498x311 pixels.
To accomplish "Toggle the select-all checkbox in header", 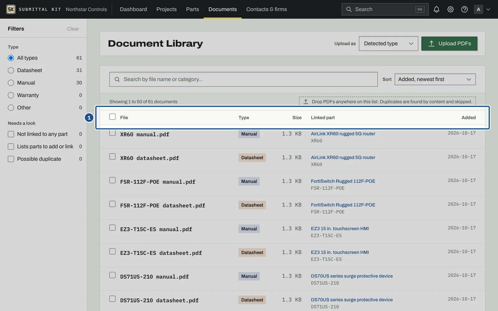I will pos(112,117).
